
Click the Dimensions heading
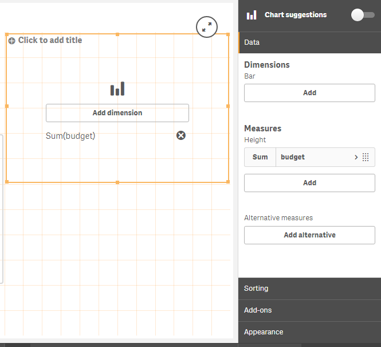(x=267, y=65)
